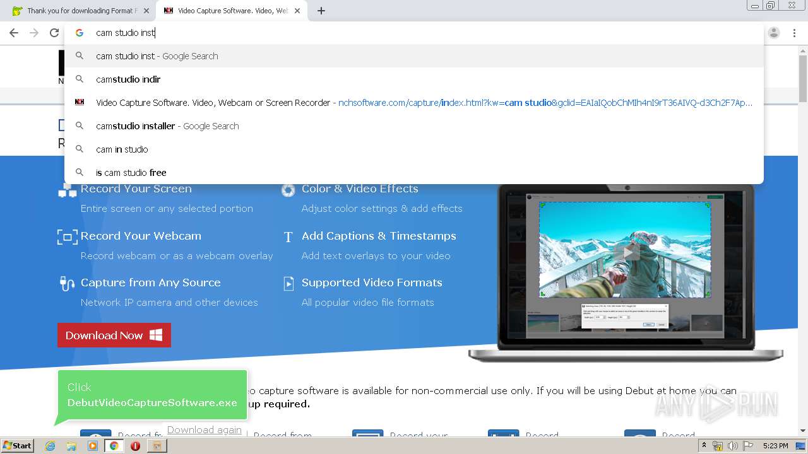Click 'Record Your Screen' heading
This screenshot has width=808, height=454.
click(x=136, y=189)
